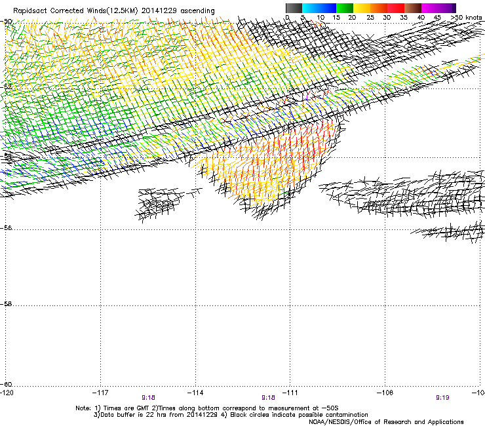This screenshot has height=426, width=485.
Task: Click the purple 9:18 time label near -111
Action: point(268,398)
